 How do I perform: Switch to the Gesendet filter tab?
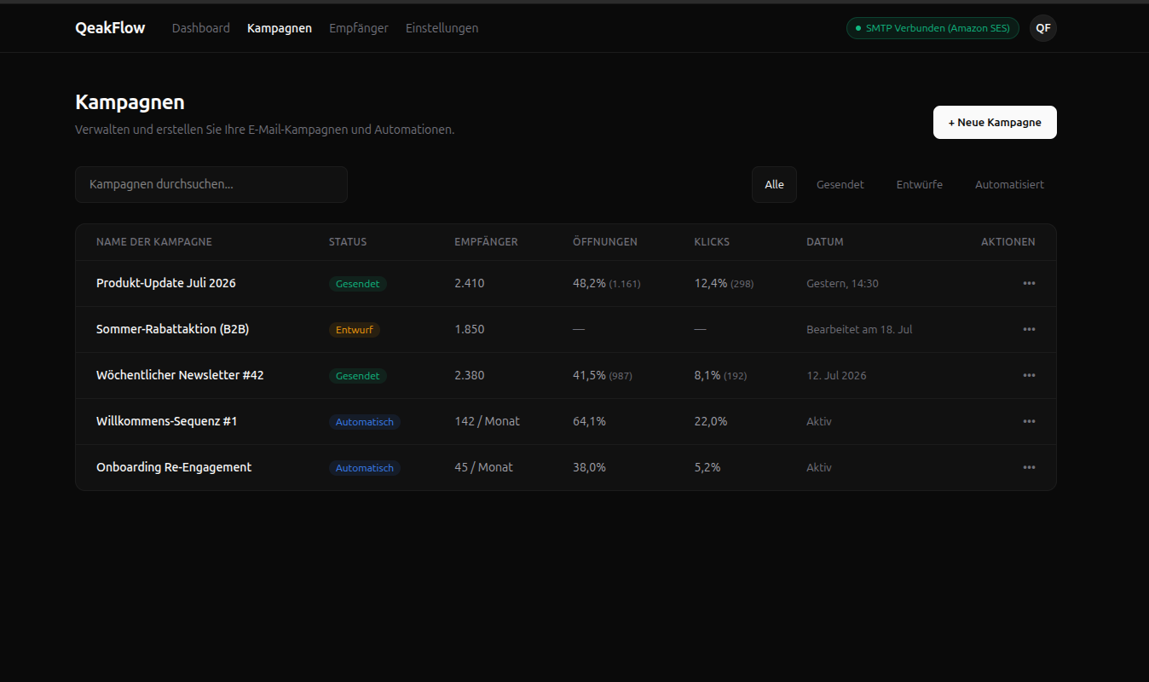tap(840, 184)
